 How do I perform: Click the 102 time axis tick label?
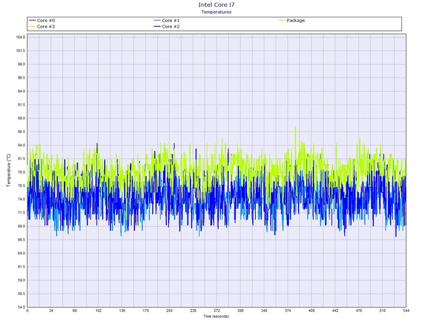click(99, 310)
